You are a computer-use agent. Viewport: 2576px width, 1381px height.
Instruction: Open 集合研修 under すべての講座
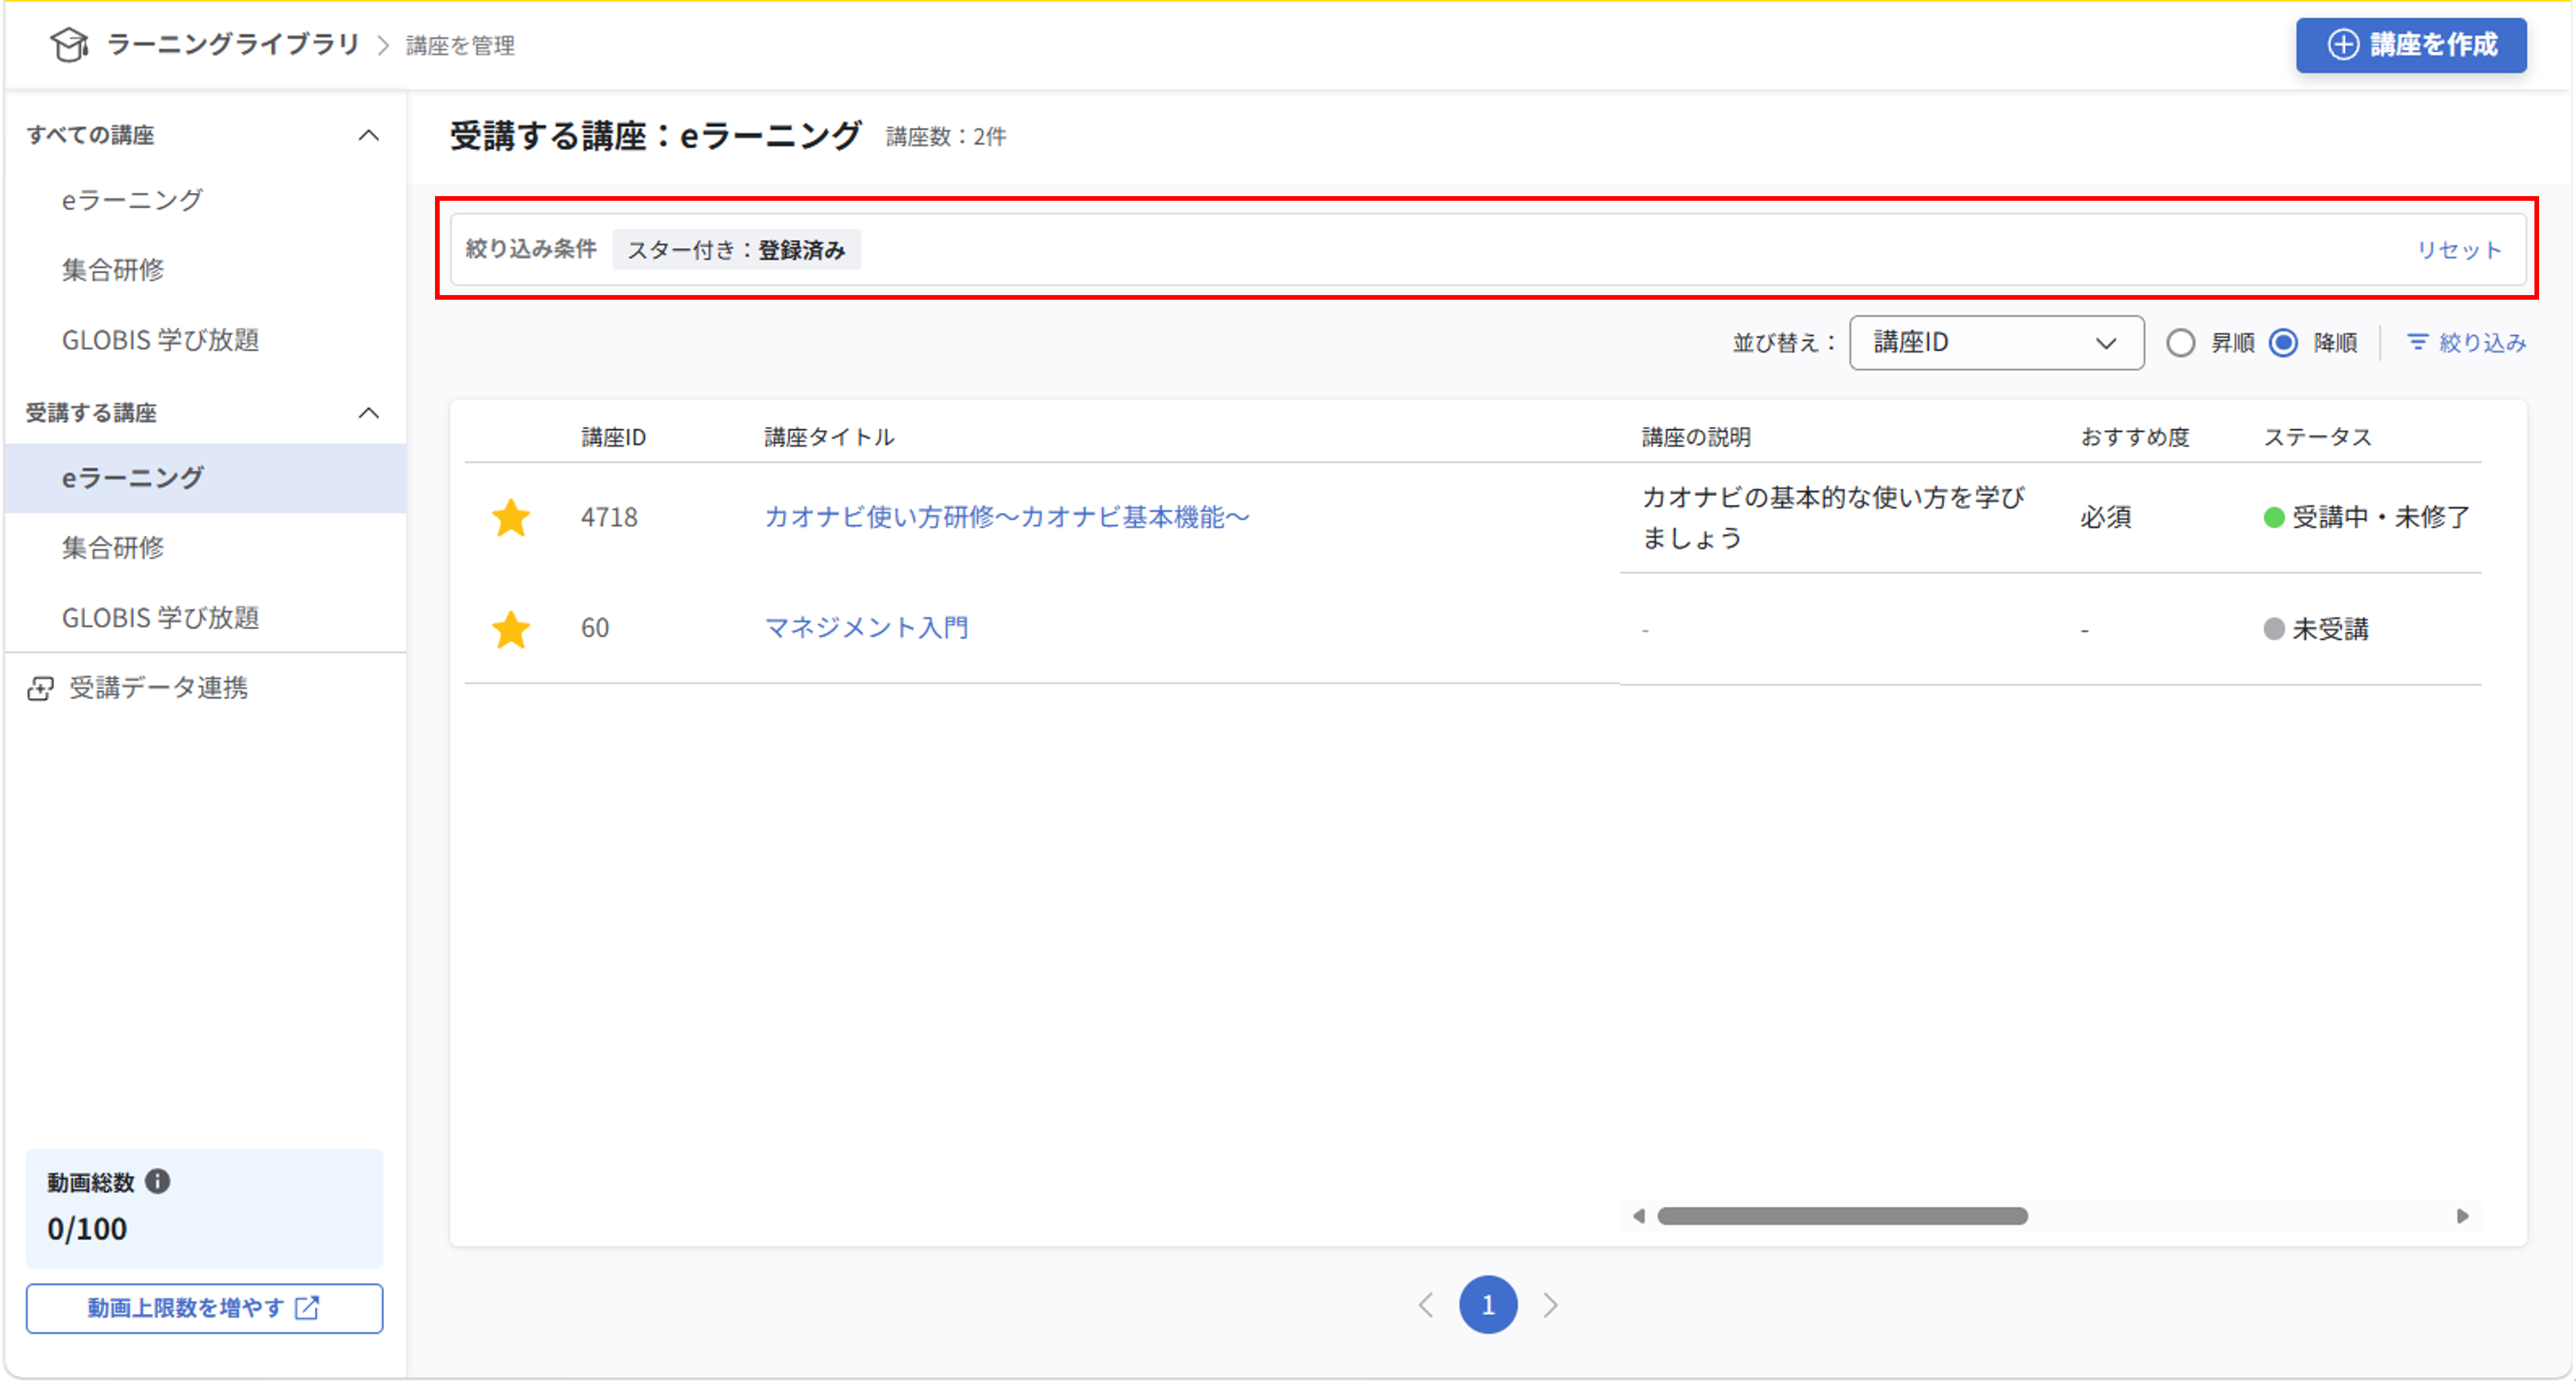(113, 270)
